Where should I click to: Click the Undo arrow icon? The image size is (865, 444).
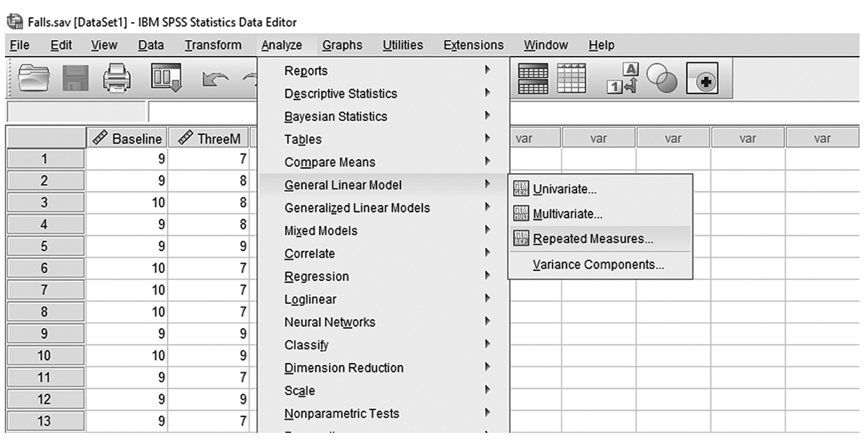[215, 80]
